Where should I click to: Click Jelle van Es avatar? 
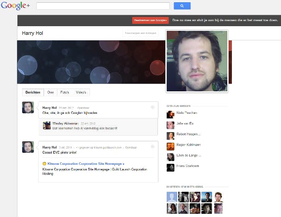tap(170, 125)
